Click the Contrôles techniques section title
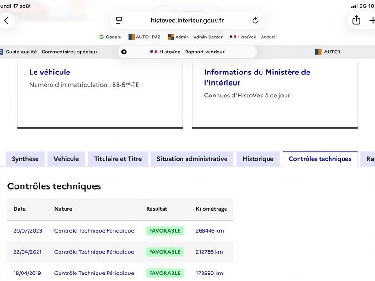 coord(54,186)
